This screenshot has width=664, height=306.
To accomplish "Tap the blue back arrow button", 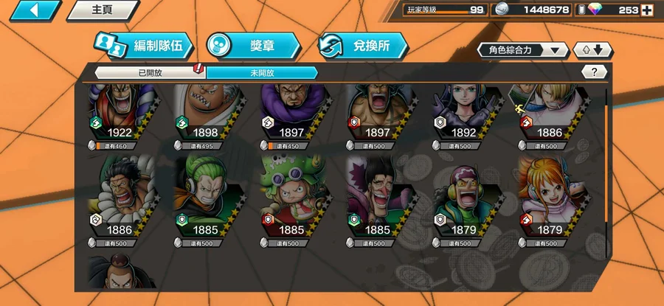I will pos(35,10).
